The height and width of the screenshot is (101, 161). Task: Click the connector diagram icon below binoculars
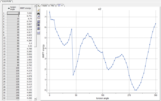38,17
